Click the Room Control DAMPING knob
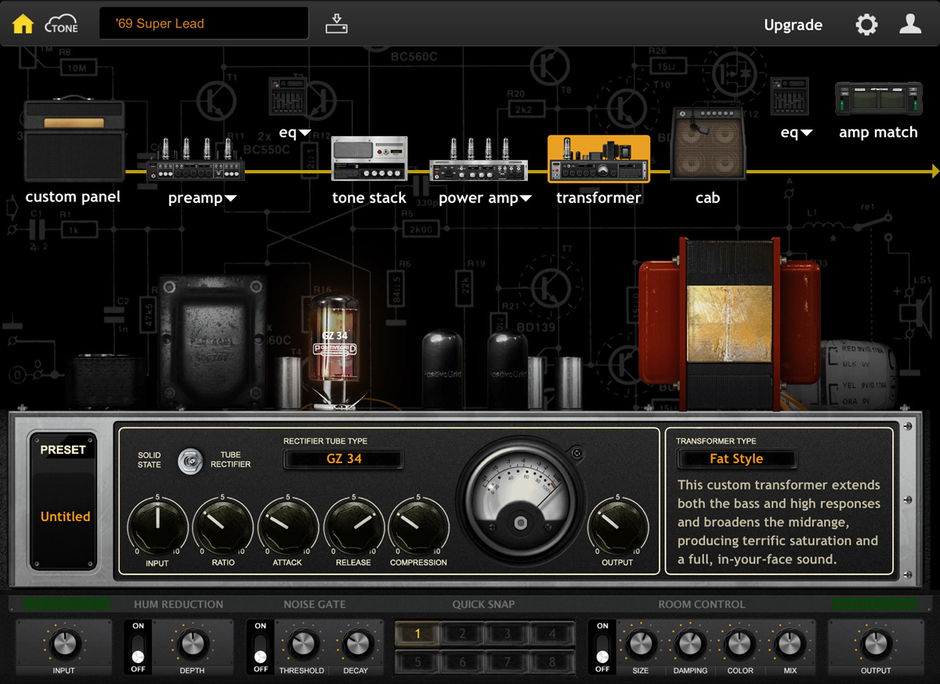This screenshot has width=940, height=684. point(690,644)
